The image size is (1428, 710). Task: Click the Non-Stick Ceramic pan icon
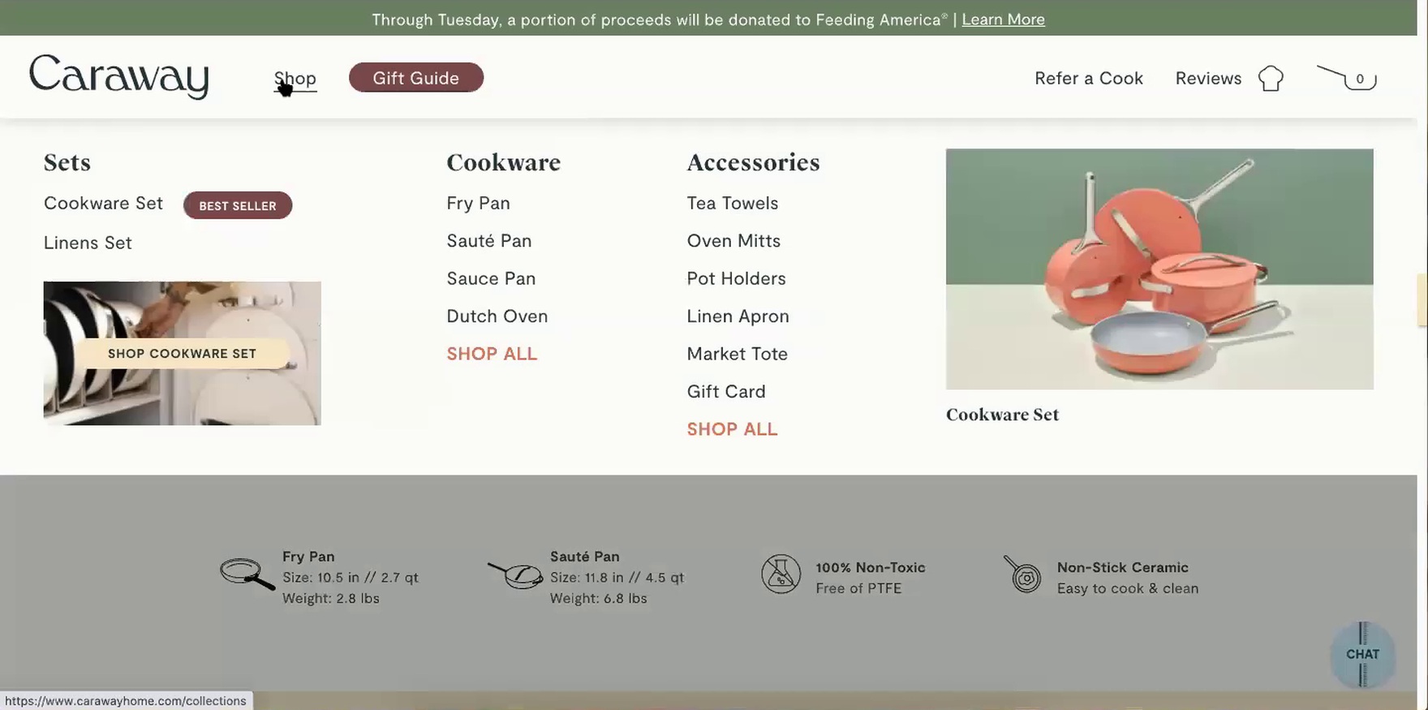coord(1023,574)
